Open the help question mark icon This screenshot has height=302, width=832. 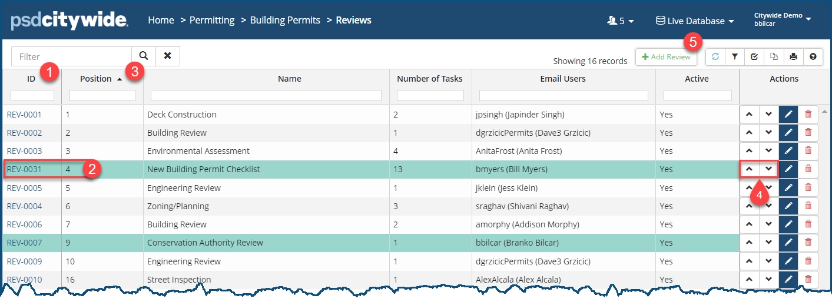[x=813, y=57]
